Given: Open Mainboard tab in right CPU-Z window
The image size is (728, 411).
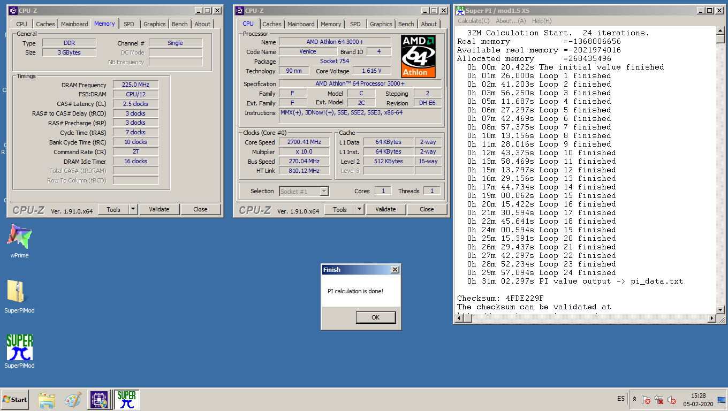Looking at the screenshot, I should coord(301,24).
